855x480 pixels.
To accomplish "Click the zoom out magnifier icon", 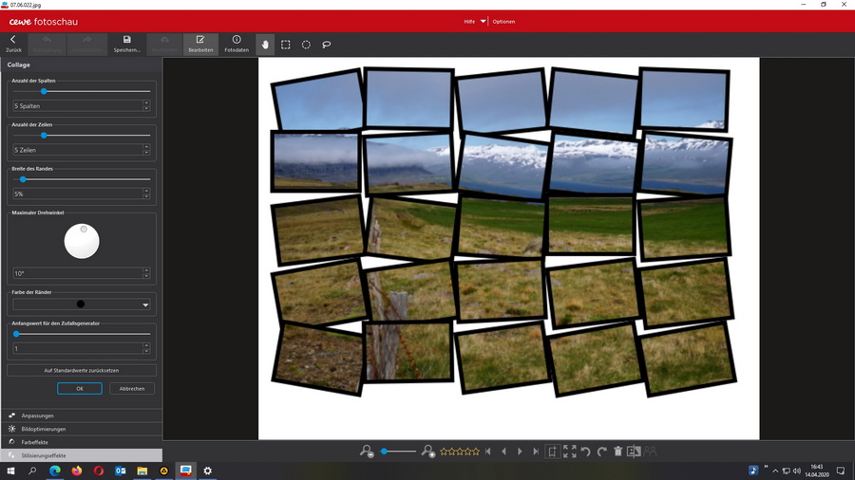I will [367, 452].
